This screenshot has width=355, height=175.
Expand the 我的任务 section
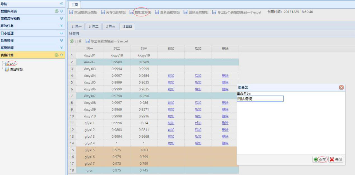(x=62, y=26)
